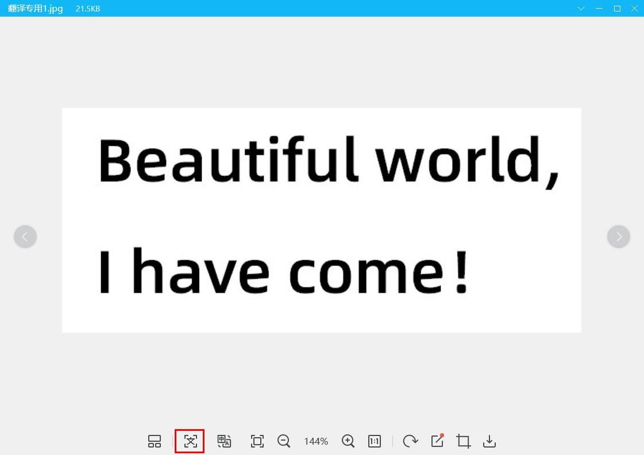
Task: Click the image translate icon
Action: (224, 441)
